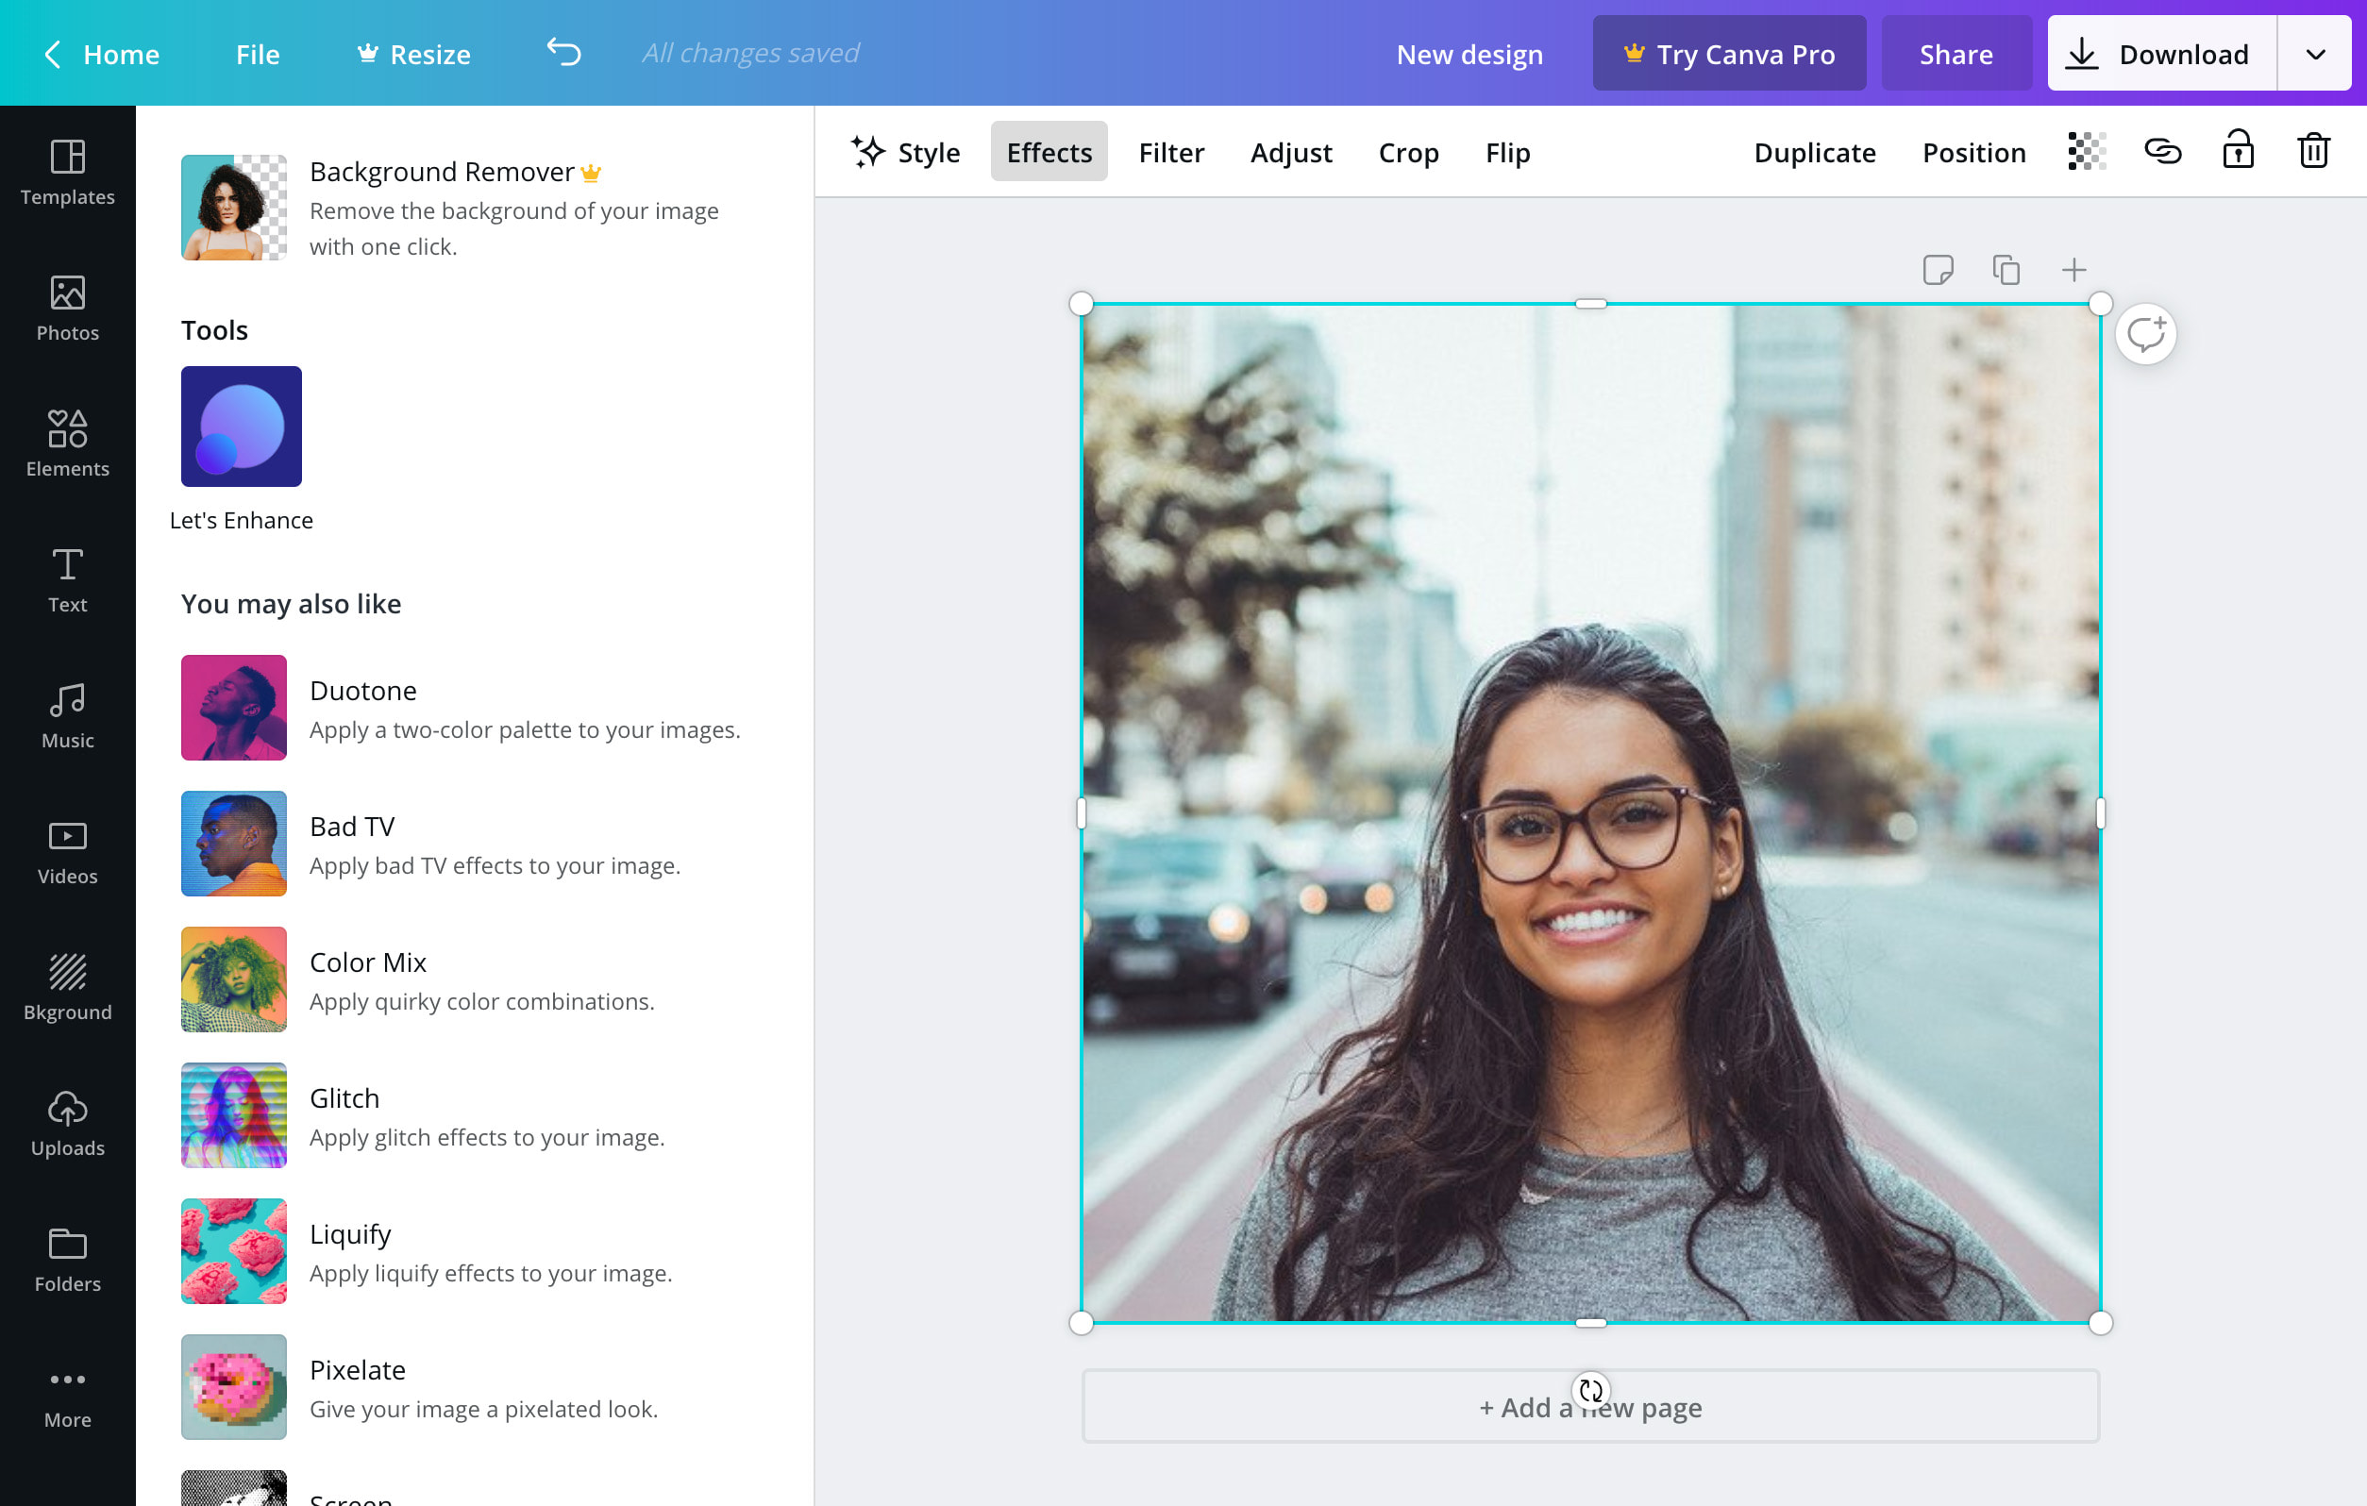The width and height of the screenshot is (2367, 1506).
Task: Open the Photos panel
Action: click(67, 308)
